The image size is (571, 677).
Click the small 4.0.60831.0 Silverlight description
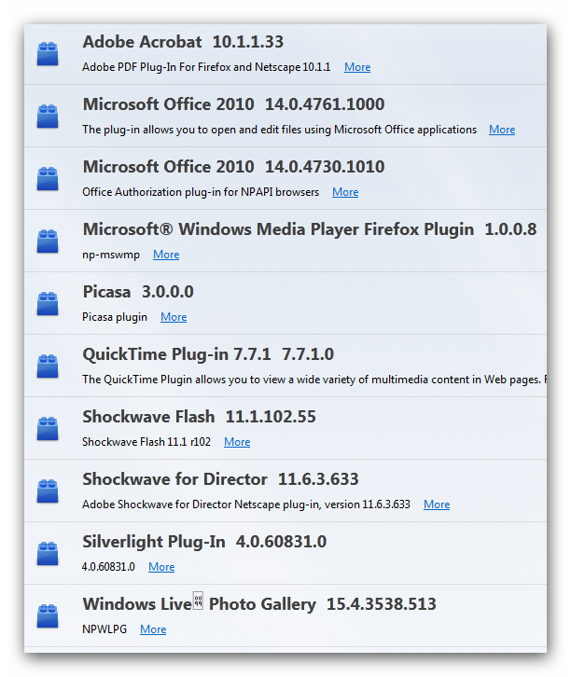[108, 567]
